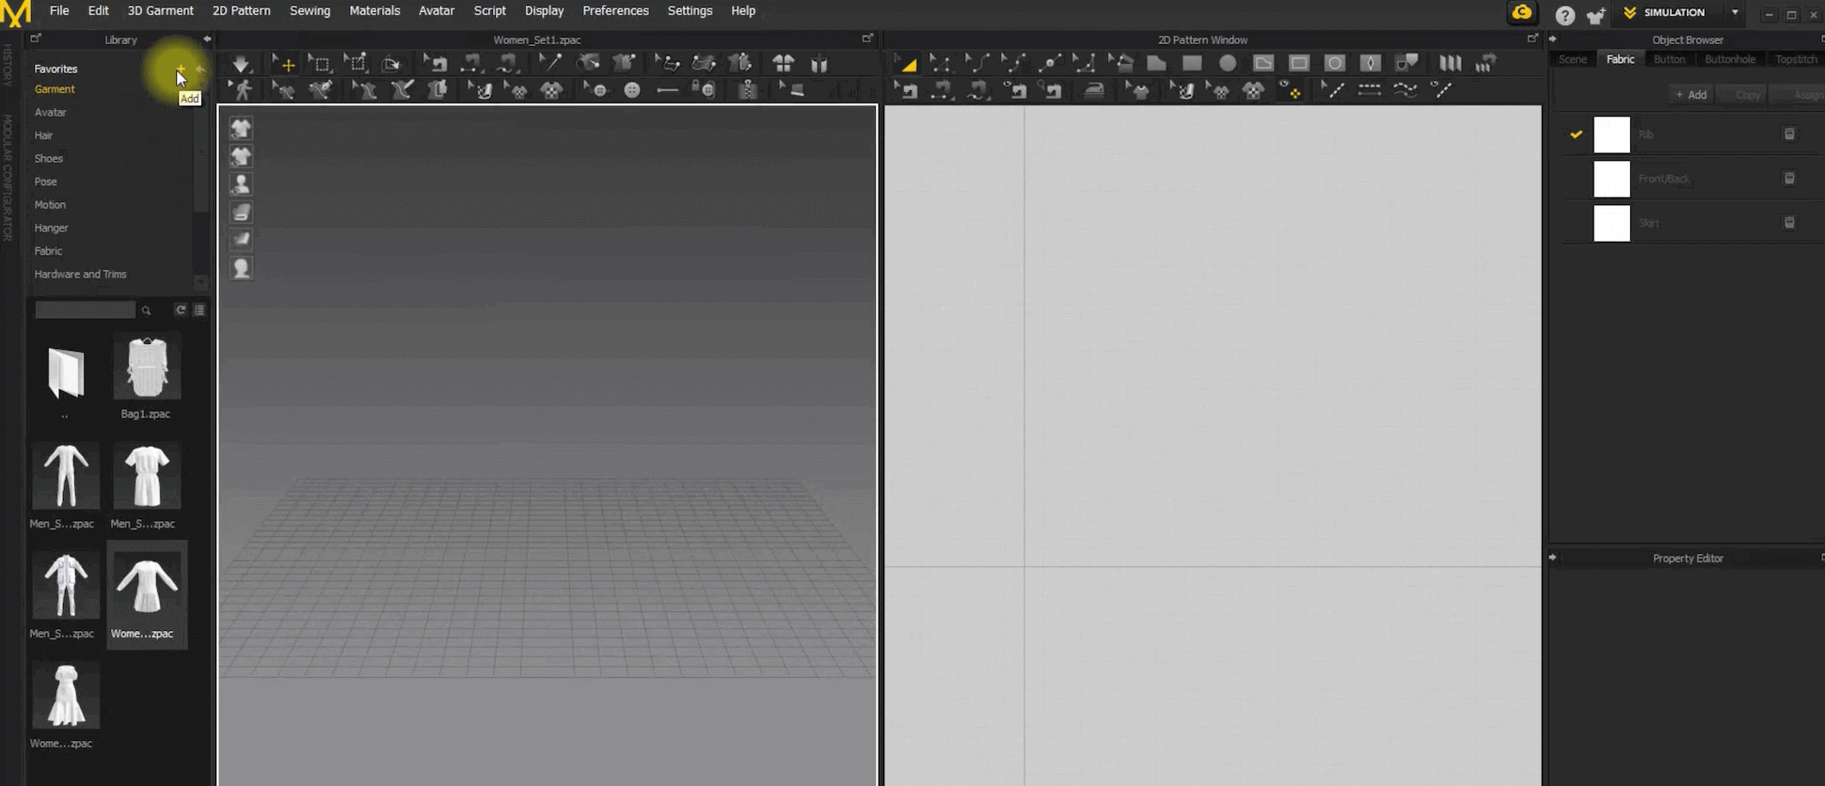Pop out the 2D Pattern Window
Image resolution: width=1825 pixels, height=786 pixels.
[1532, 39]
